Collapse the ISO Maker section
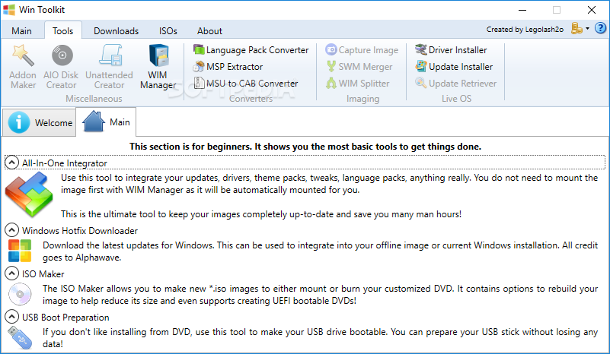The image size is (610, 354). pyautogui.click(x=11, y=273)
